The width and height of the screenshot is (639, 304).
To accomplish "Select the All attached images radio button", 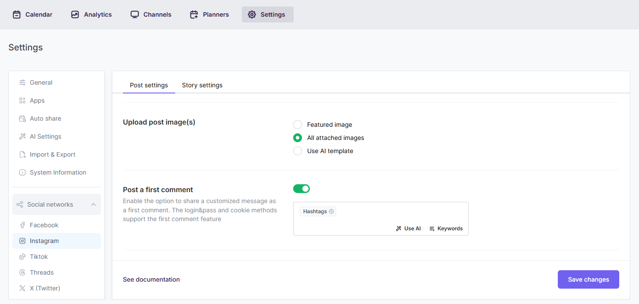I will (298, 138).
